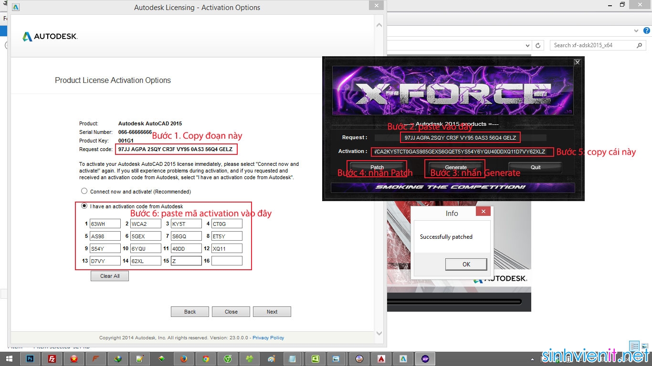The width and height of the screenshot is (652, 366).
Task: Click the Quit button
Action: coord(536,167)
